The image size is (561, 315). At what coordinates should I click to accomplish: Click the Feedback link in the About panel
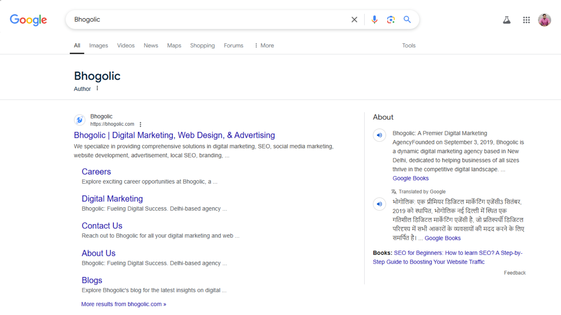point(515,273)
